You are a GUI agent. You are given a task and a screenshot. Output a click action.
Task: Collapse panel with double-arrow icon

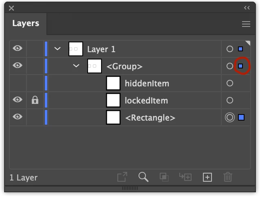click(x=247, y=8)
